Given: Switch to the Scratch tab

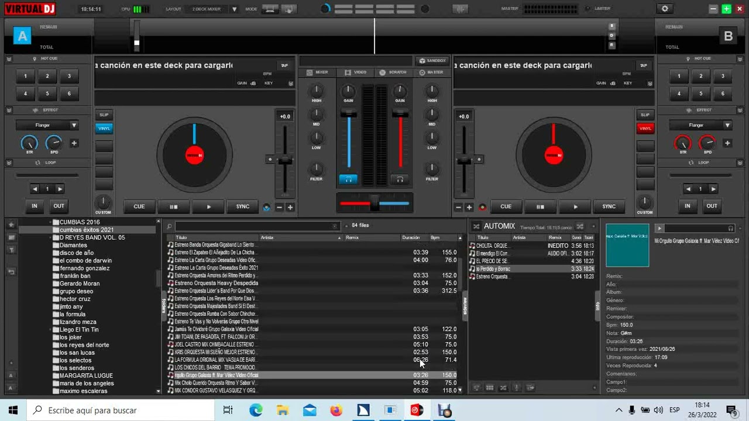Looking at the screenshot, I should (x=393, y=72).
